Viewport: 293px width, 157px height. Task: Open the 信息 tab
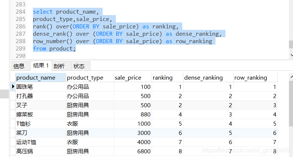tap(20, 66)
